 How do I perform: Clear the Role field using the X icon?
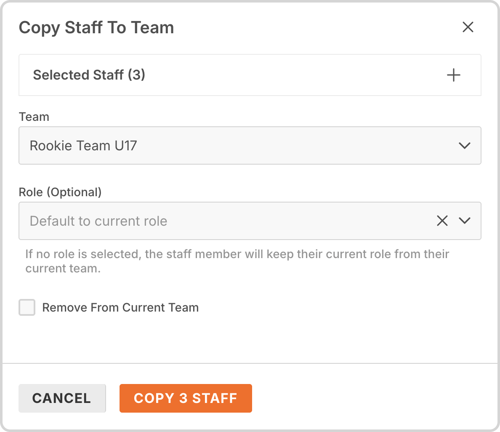click(x=442, y=221)
